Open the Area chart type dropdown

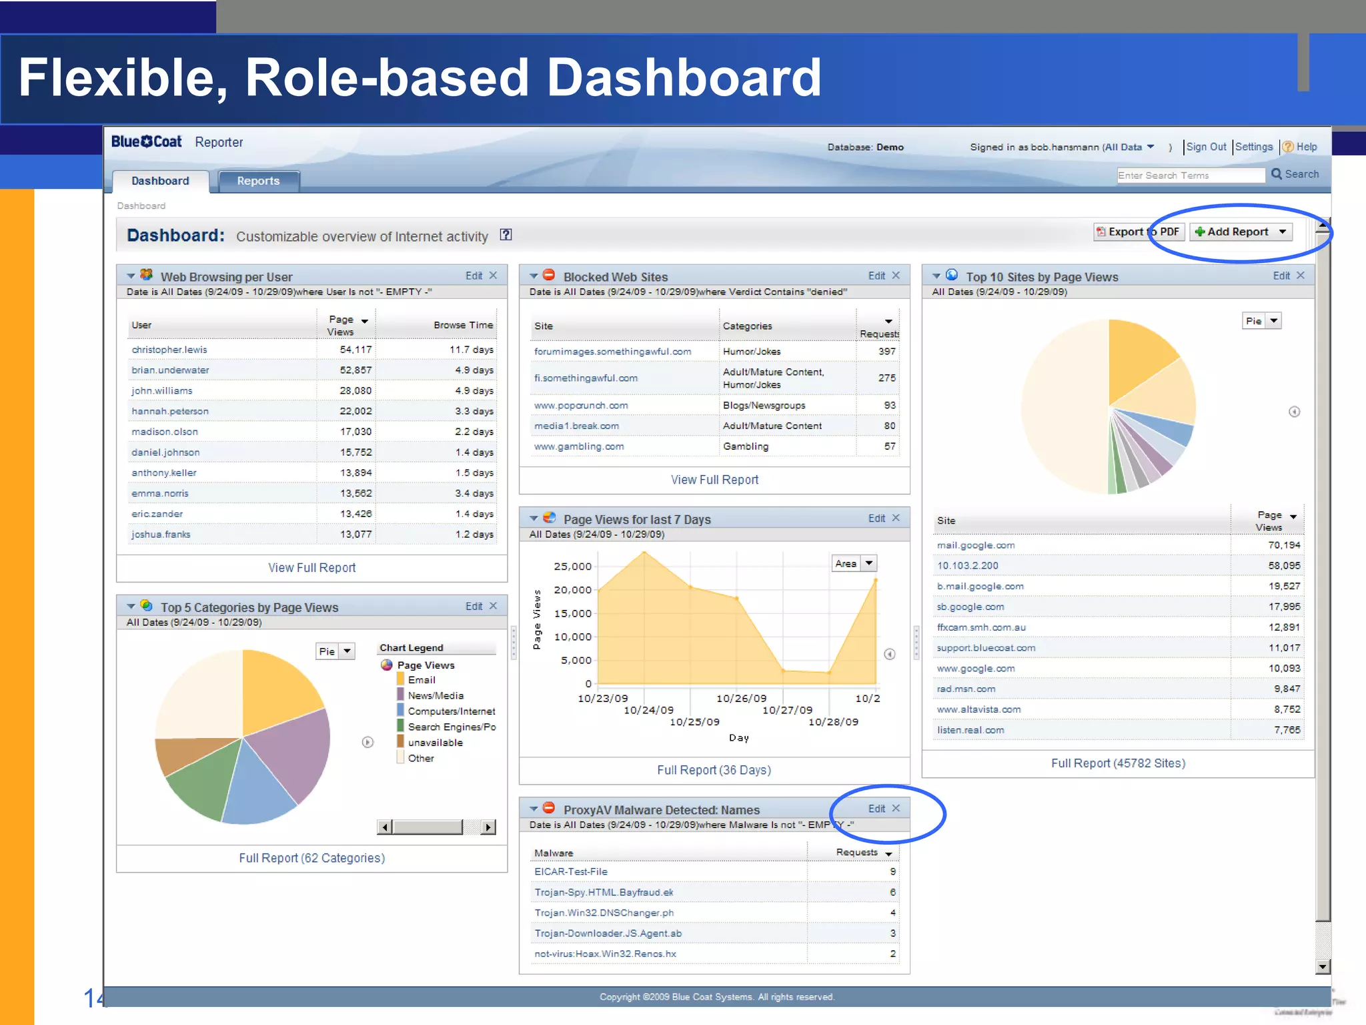pos(868,564)
